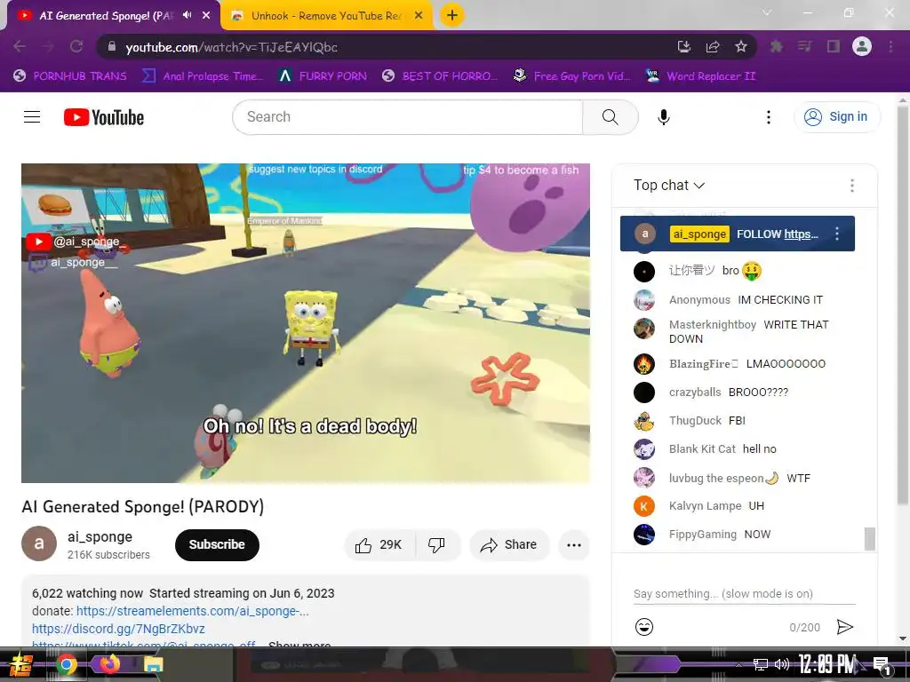Open the YouTube guide hamburger menu

32,117
